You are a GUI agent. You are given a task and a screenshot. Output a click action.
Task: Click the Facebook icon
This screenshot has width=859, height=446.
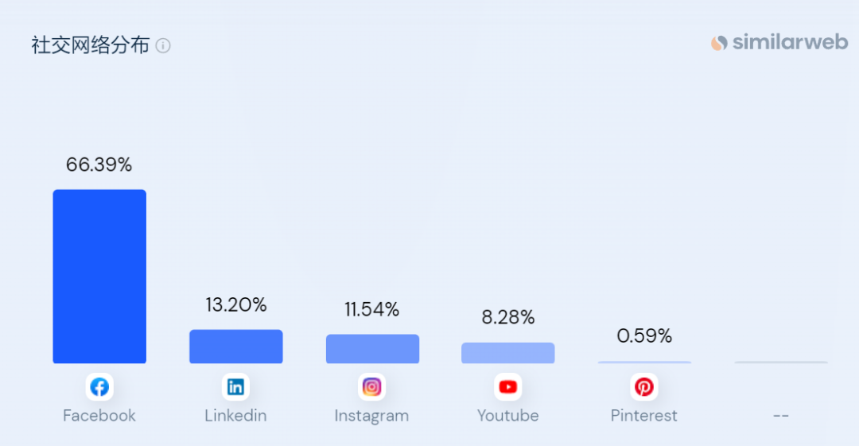99,387
